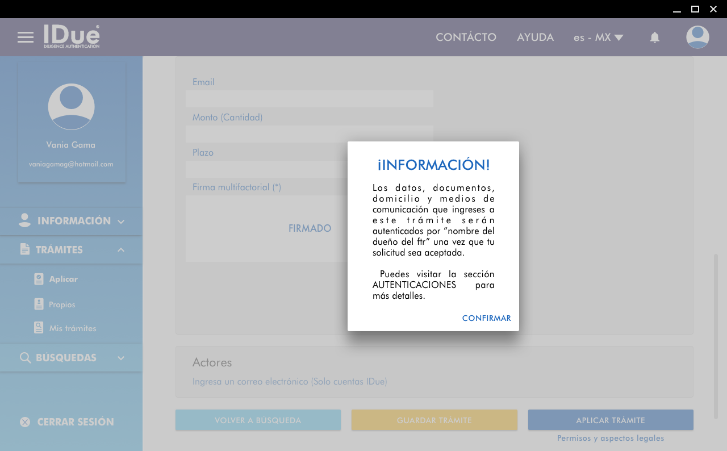Collapse the TRÁMITES section chevron
This screenshot has height=451, width=727.
pos(121,250)
